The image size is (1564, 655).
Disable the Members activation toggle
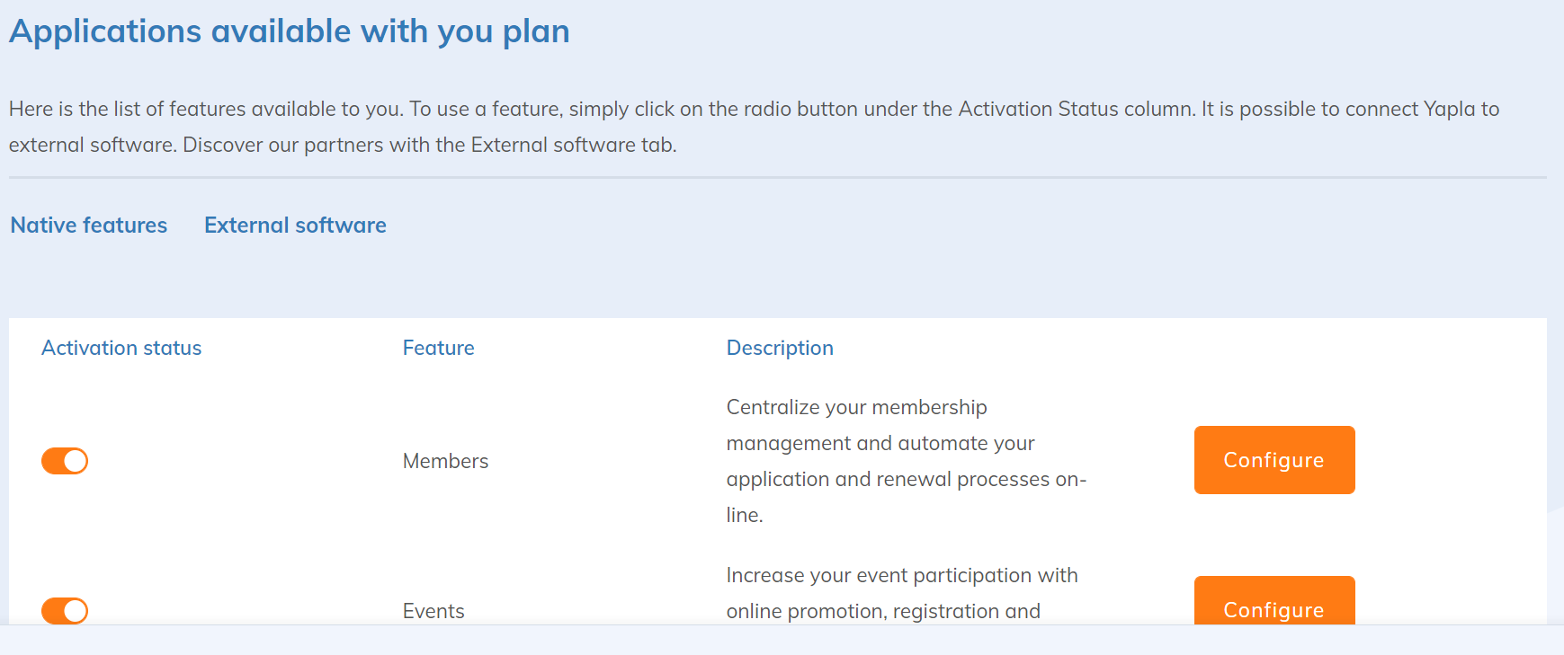pyautogui.click(x=65, y=461)
